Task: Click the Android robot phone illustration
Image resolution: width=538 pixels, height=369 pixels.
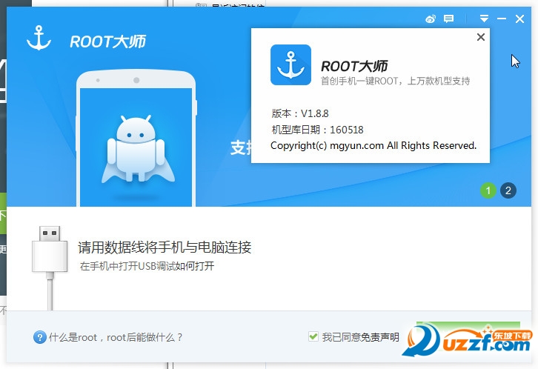Action: pyautogui.click(x=136, y=139)
